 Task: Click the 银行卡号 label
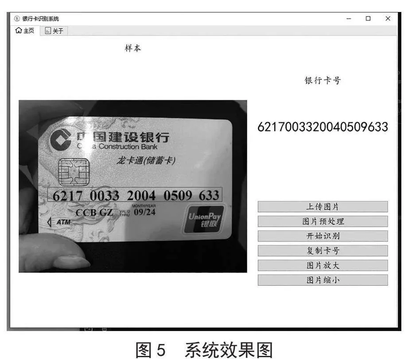[323, 80]
